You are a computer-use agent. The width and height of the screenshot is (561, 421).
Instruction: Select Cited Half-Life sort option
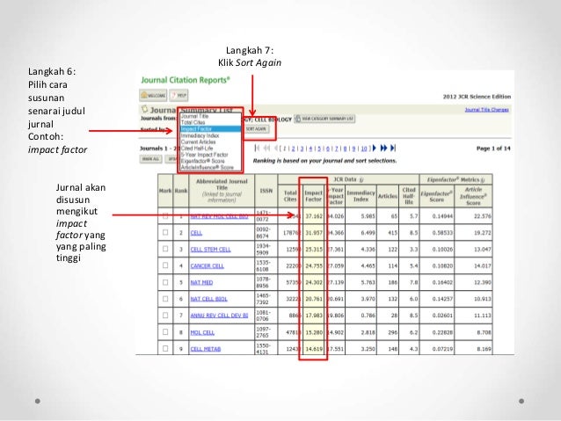tap(210, 148)
